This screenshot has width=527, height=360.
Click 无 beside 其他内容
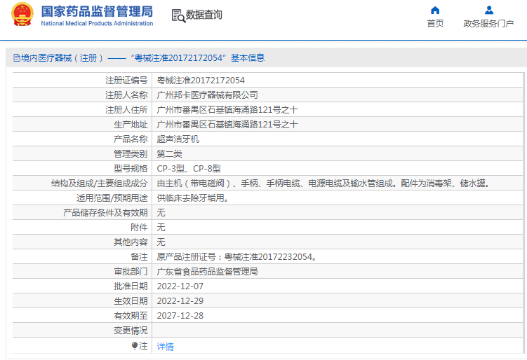click(161, 242)
